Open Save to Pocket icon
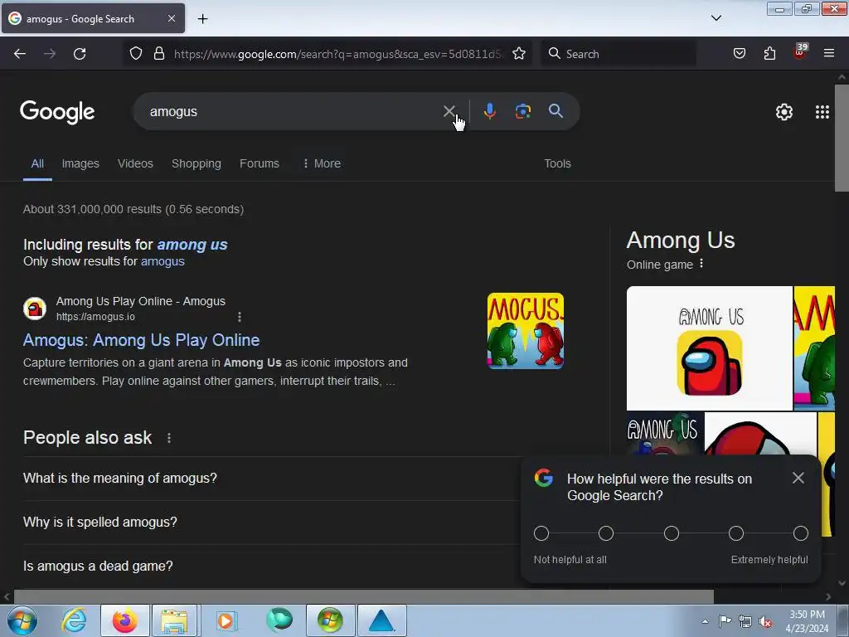 pyautogui.click(x=739, y=54)
